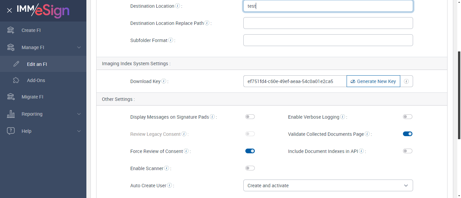Click the Add-Ons puzzle piece icon
This screenshot has height=198, width=461.
coord(16,80)
